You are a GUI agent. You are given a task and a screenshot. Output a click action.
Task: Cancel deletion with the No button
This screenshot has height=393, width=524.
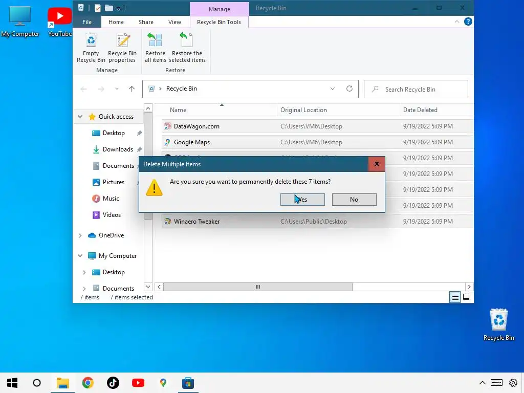click(x=354, y=200)
